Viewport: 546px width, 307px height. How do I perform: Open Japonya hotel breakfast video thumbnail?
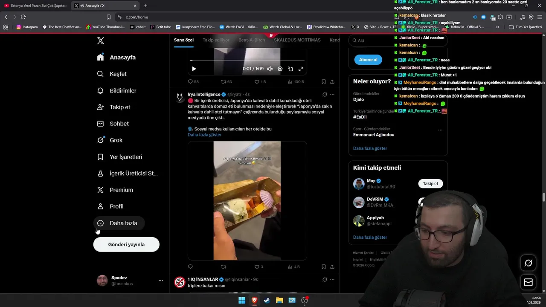click(x=247, y=200)
